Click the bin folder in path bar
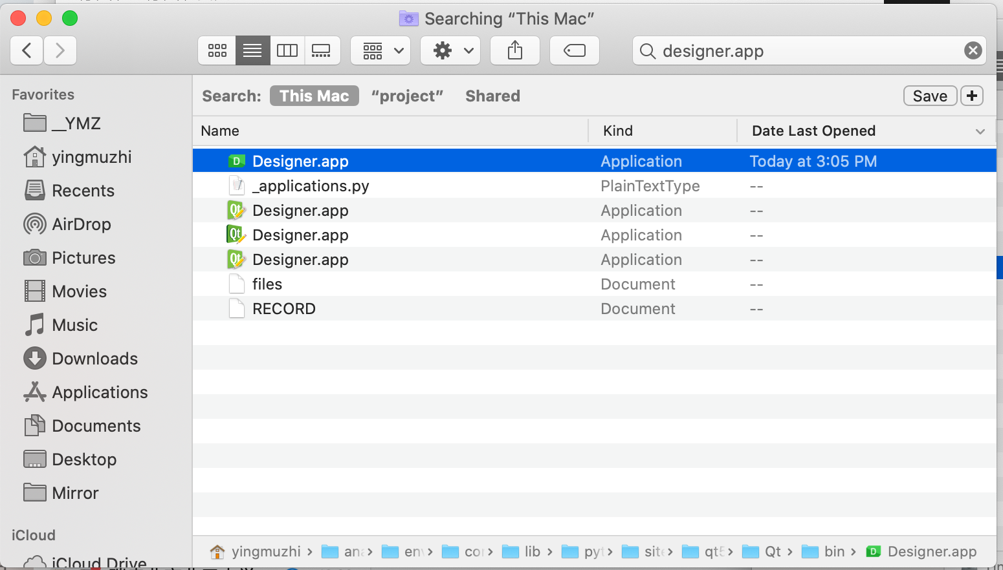The width and height of the screenshot is (1003, 570). tap(823, 551)
